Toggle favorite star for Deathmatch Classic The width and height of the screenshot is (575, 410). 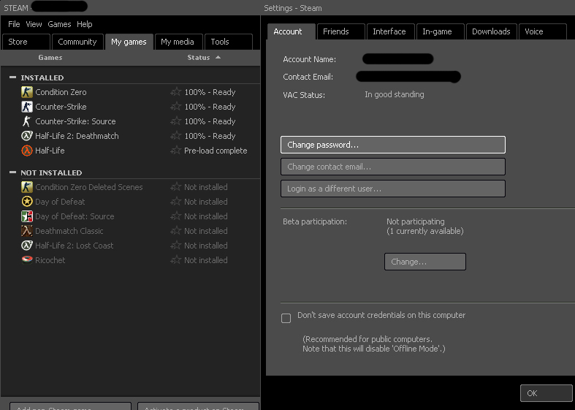(x=176, y=231)
